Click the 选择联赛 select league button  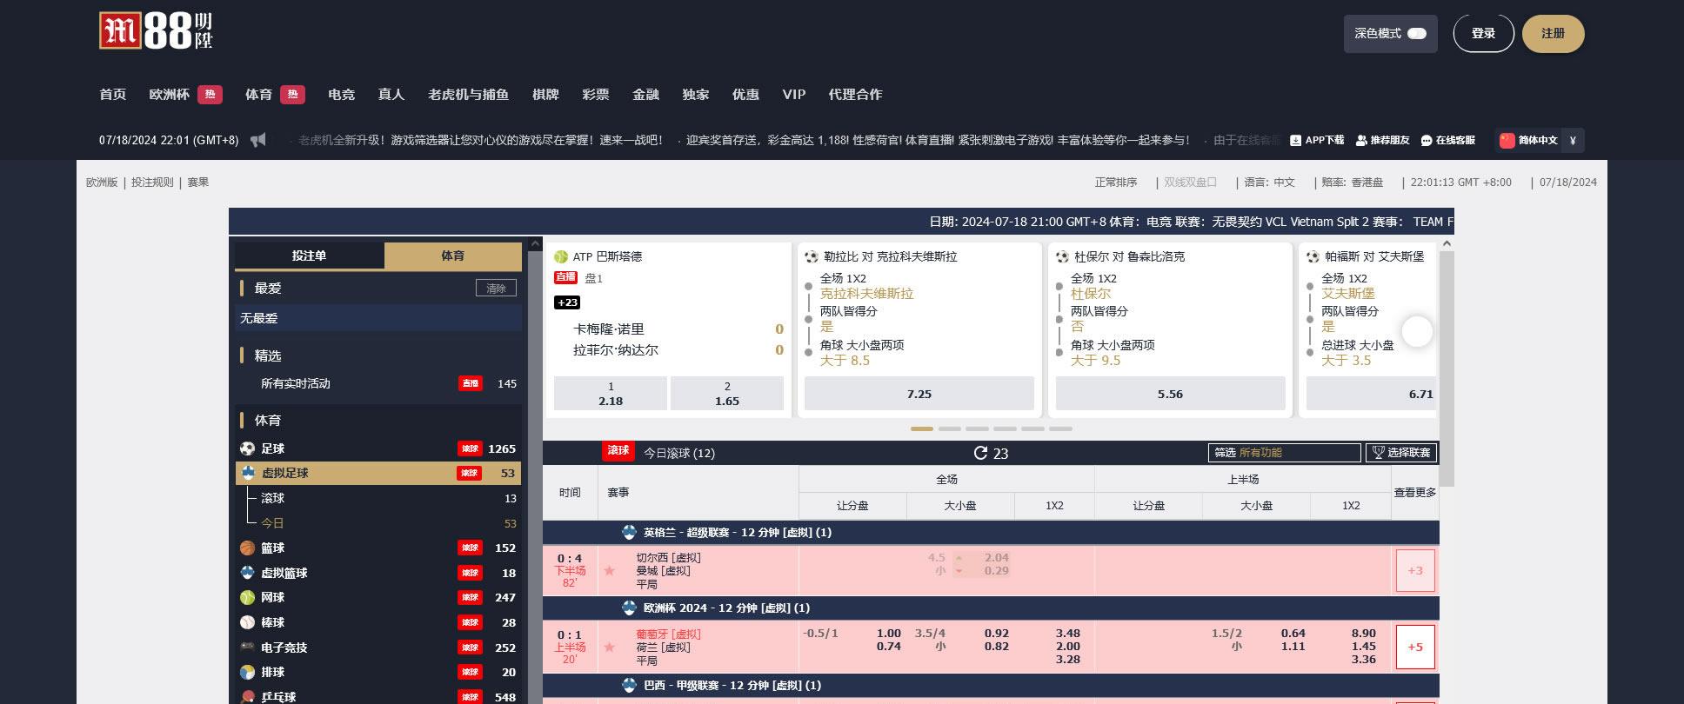1401,453
